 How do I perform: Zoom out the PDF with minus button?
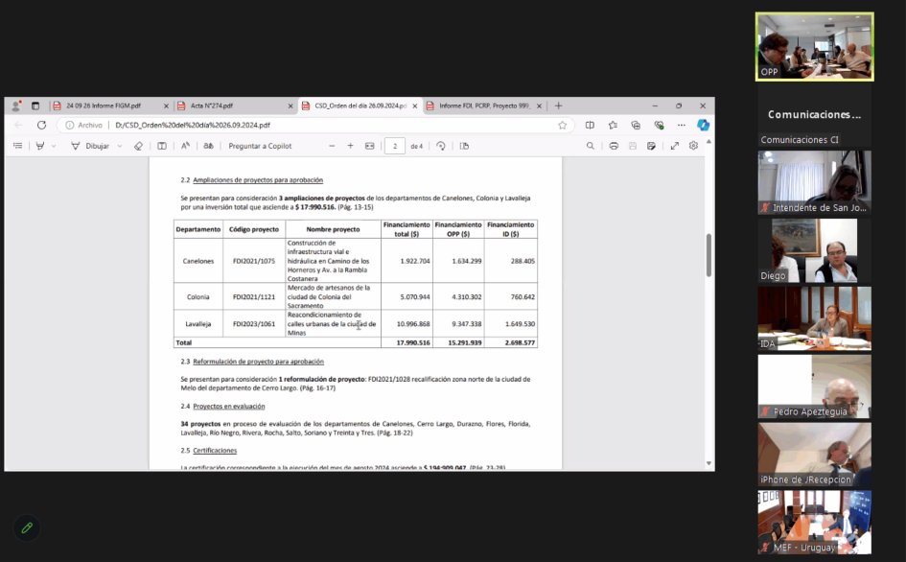[332, 147]
